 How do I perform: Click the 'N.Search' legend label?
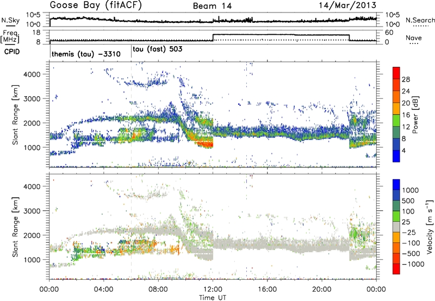tap(420, 20)
